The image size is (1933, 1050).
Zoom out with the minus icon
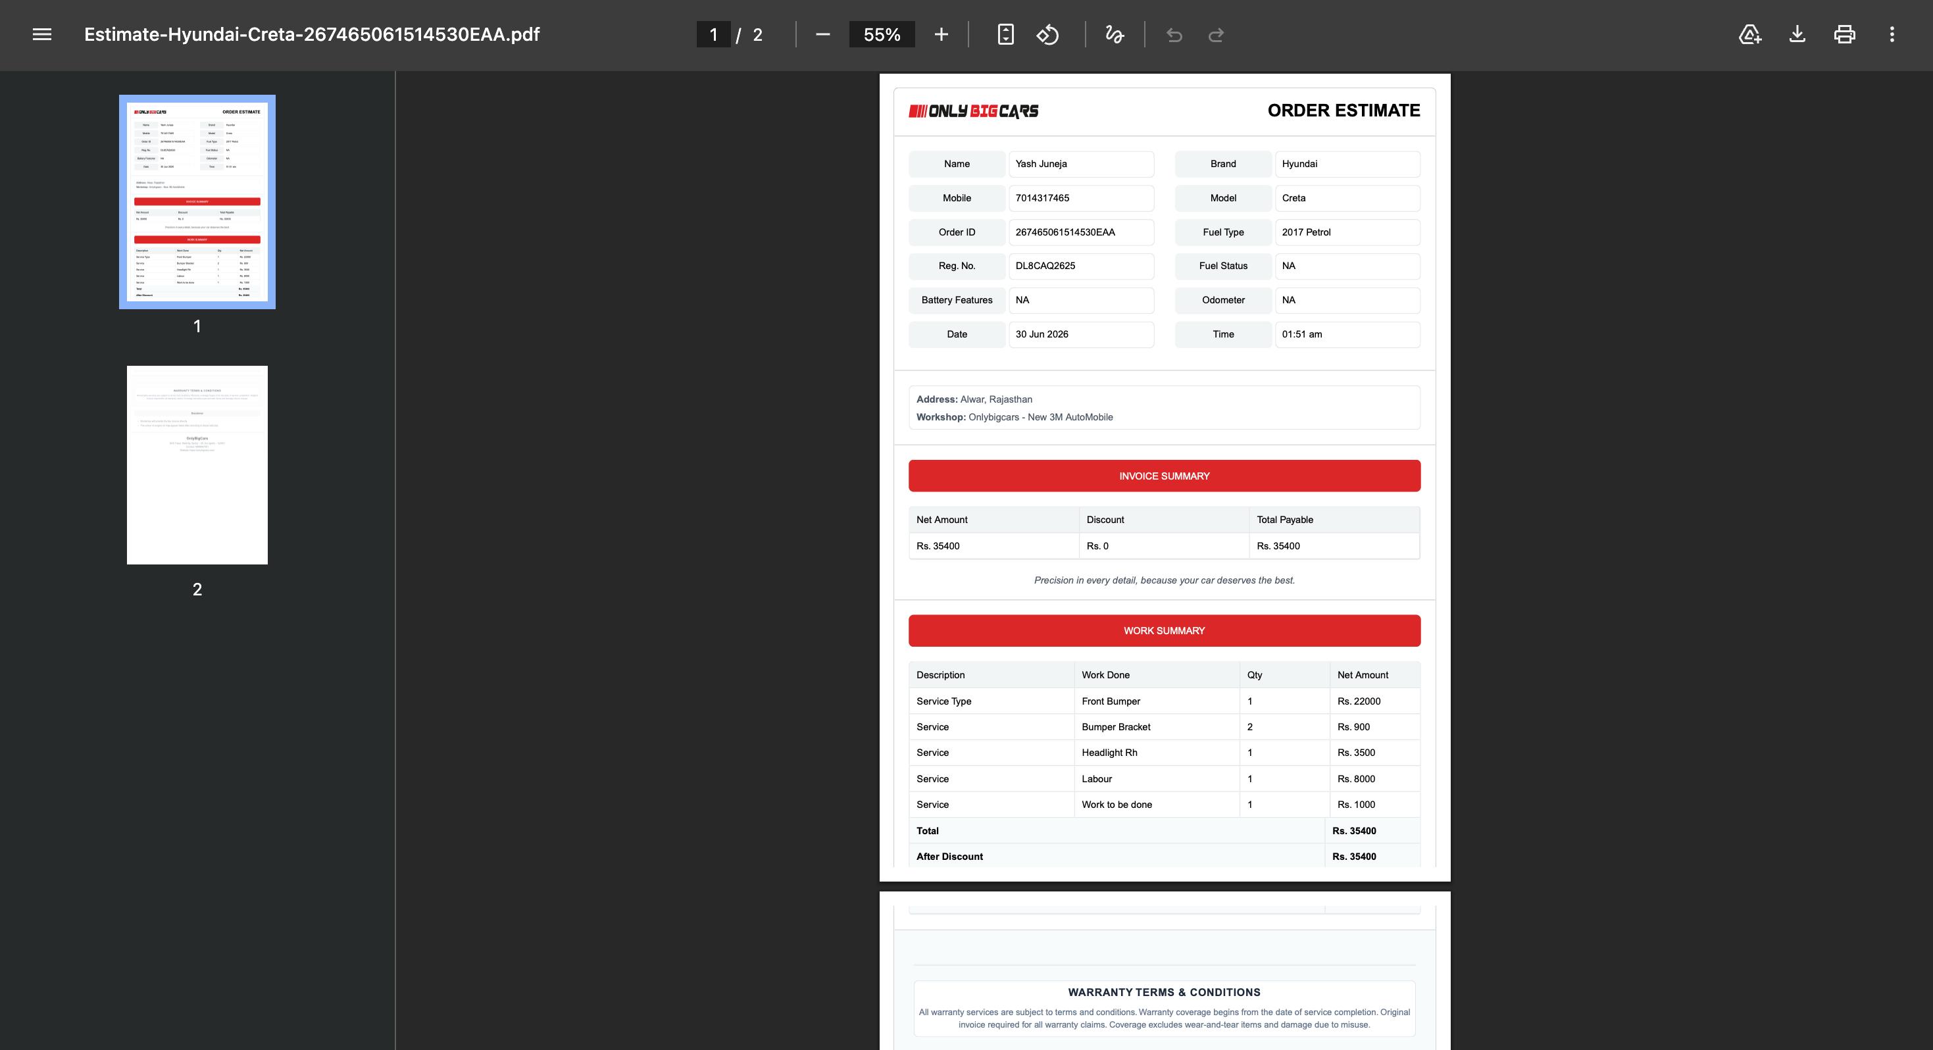tap(822, 34)
